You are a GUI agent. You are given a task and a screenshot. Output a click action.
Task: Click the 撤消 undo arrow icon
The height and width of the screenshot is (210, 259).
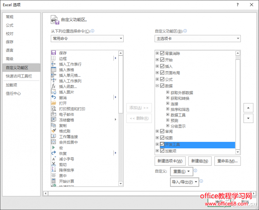point(54,97)
